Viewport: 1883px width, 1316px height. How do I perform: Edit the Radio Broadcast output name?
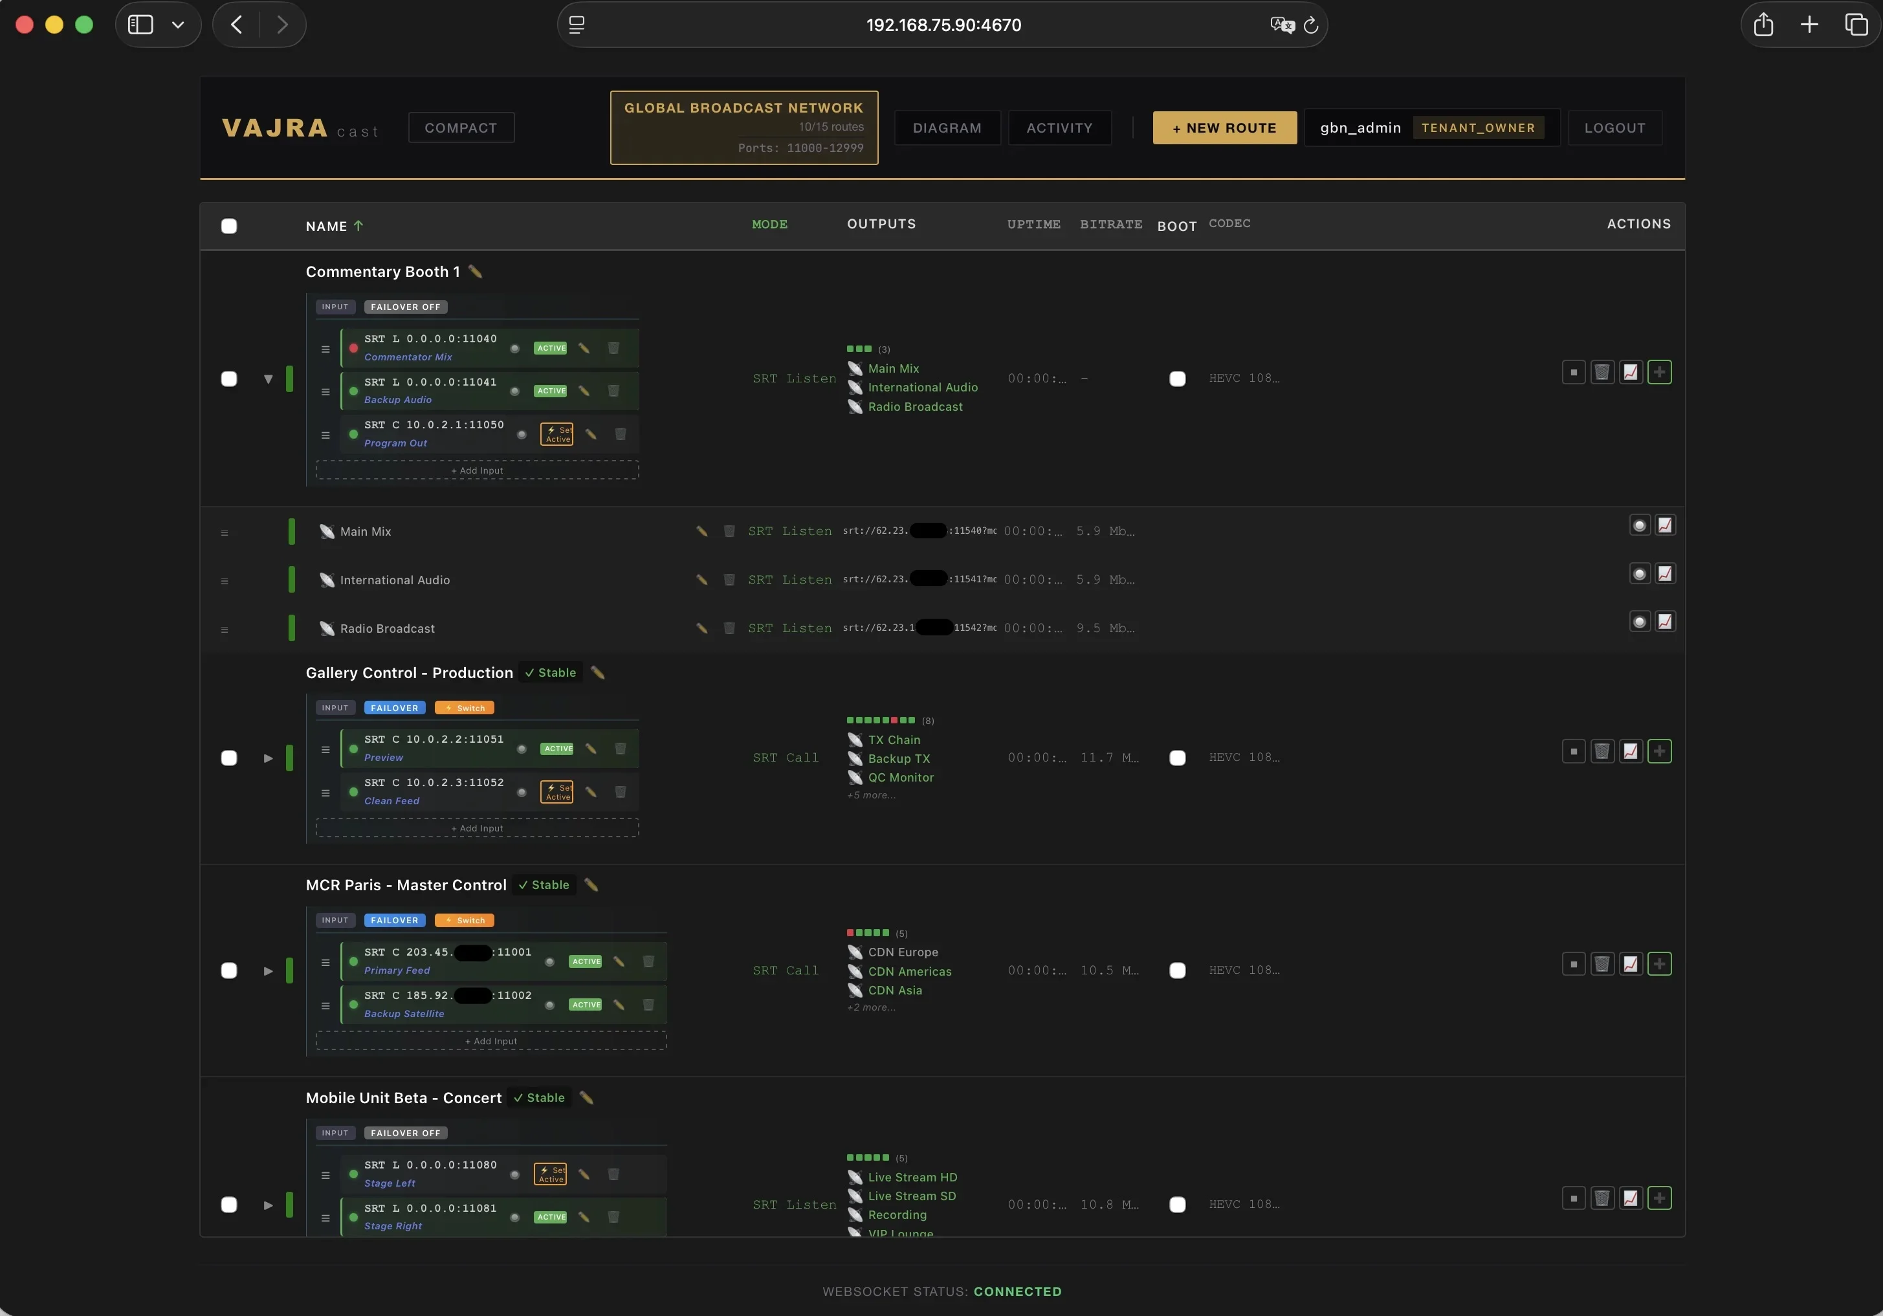(x=701, y=628)
